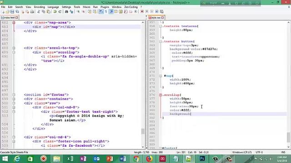The image size is (291, 163).
Task: Click the Paste toolbar icon
Action: pos(49,12)
